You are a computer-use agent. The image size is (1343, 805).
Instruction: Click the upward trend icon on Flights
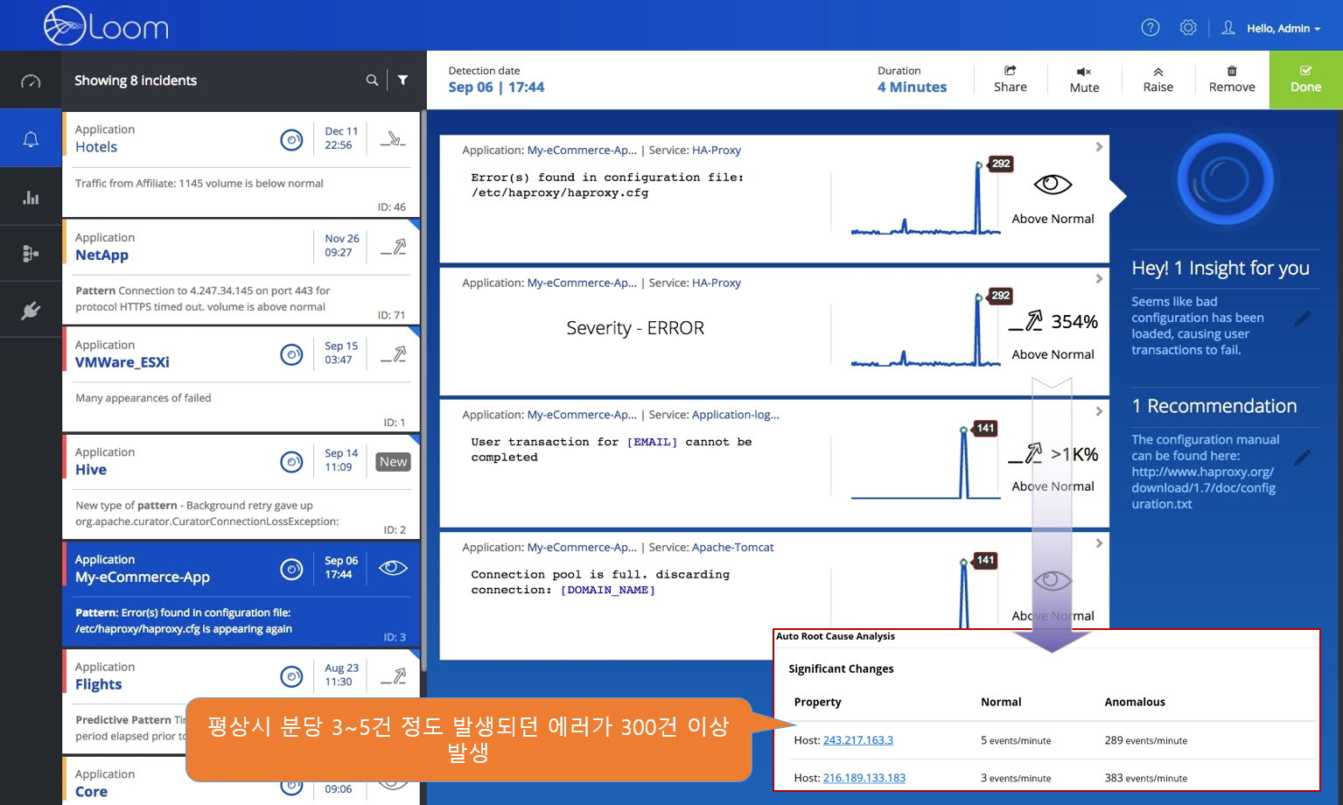[x=394, y=676]
